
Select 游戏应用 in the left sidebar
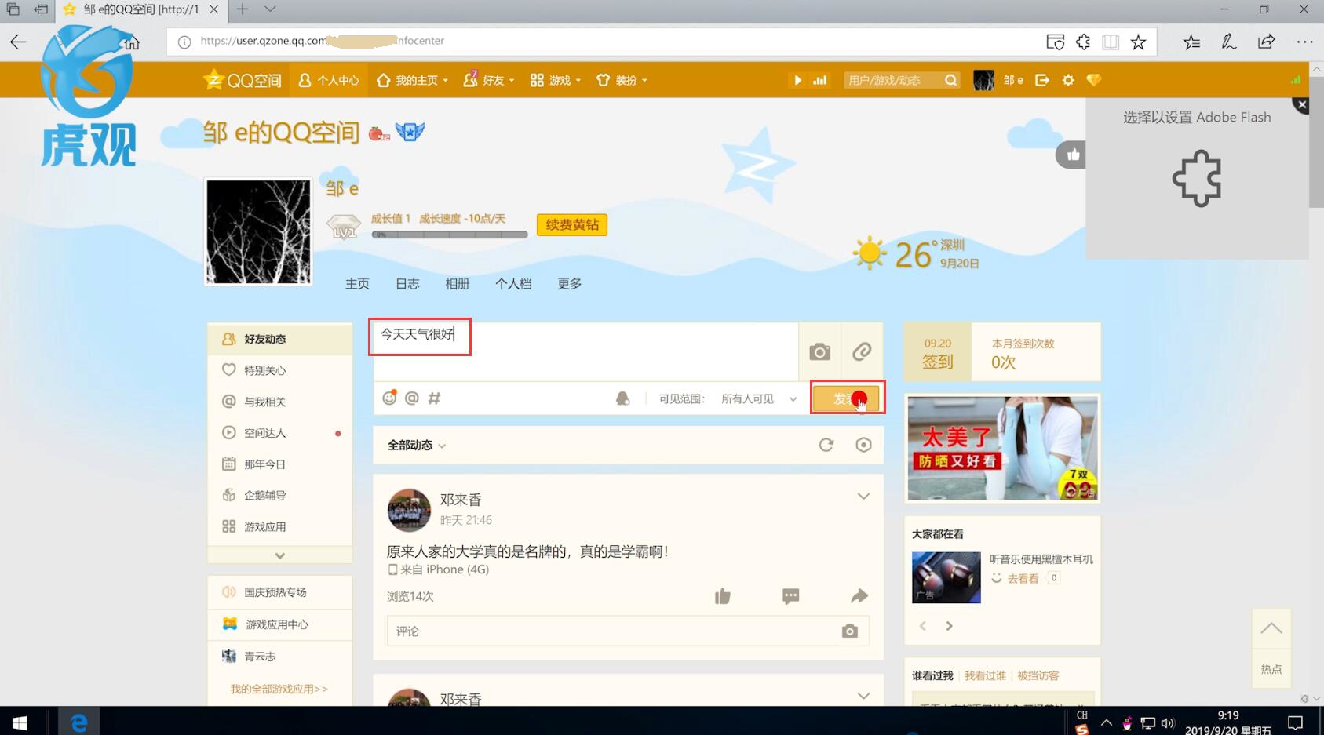[x=279, y=527]
